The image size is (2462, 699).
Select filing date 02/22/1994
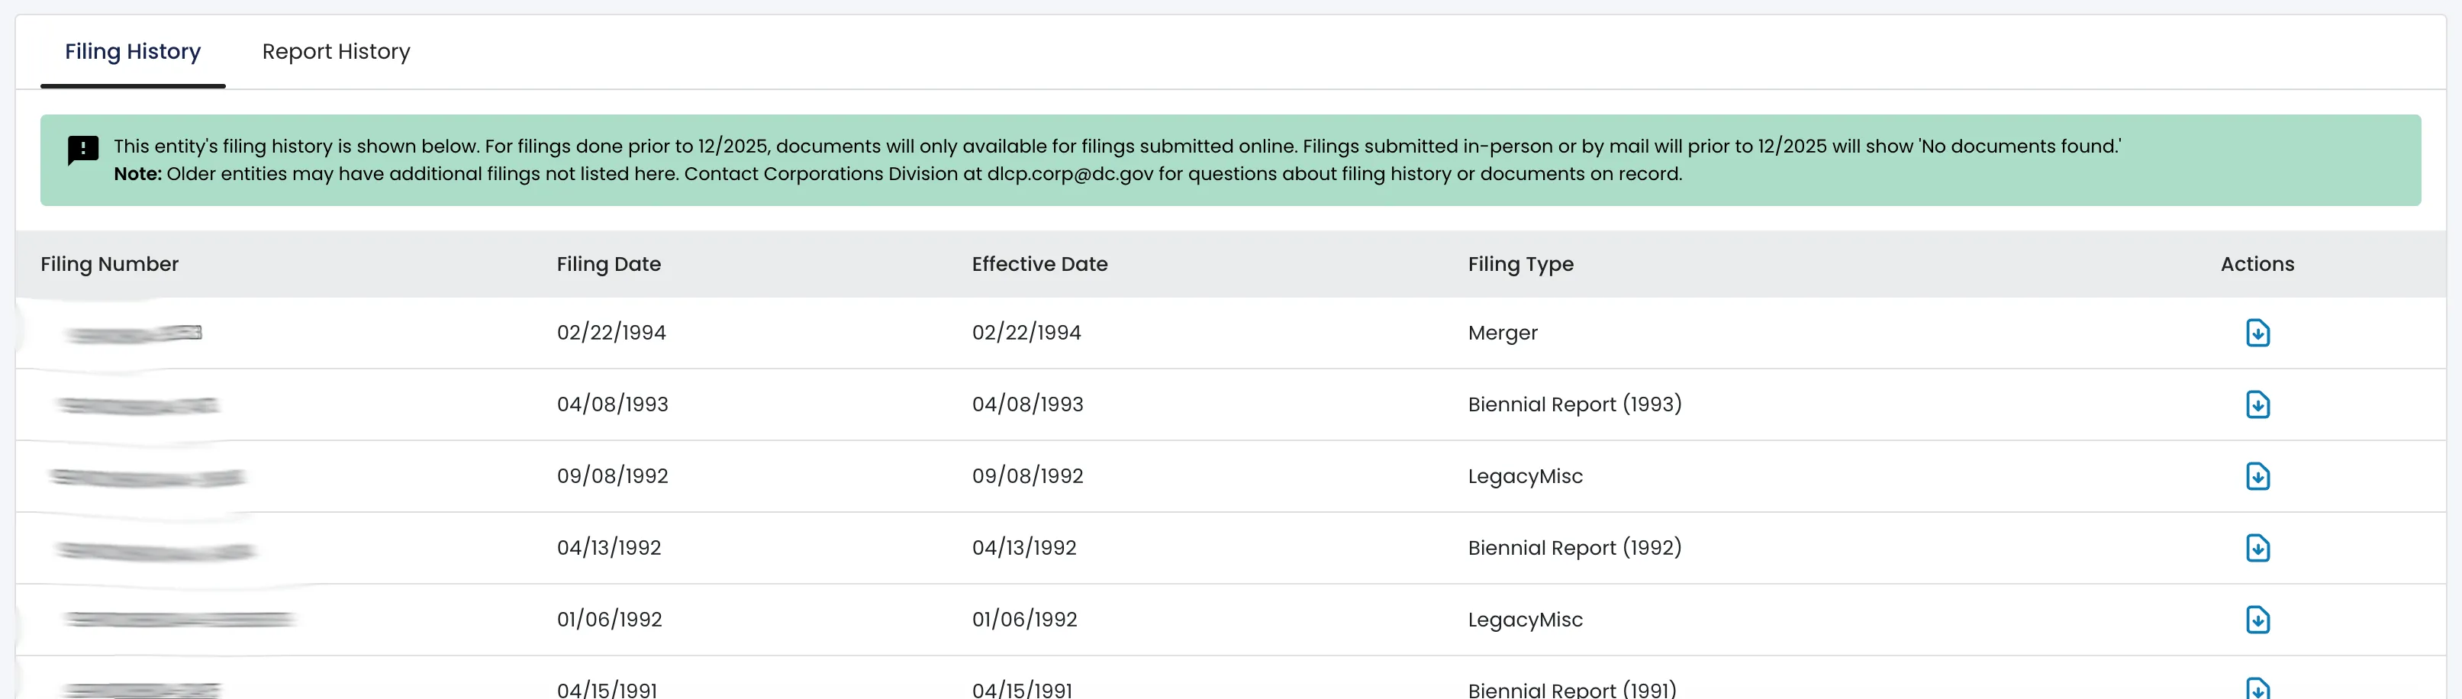click(611, 333)
